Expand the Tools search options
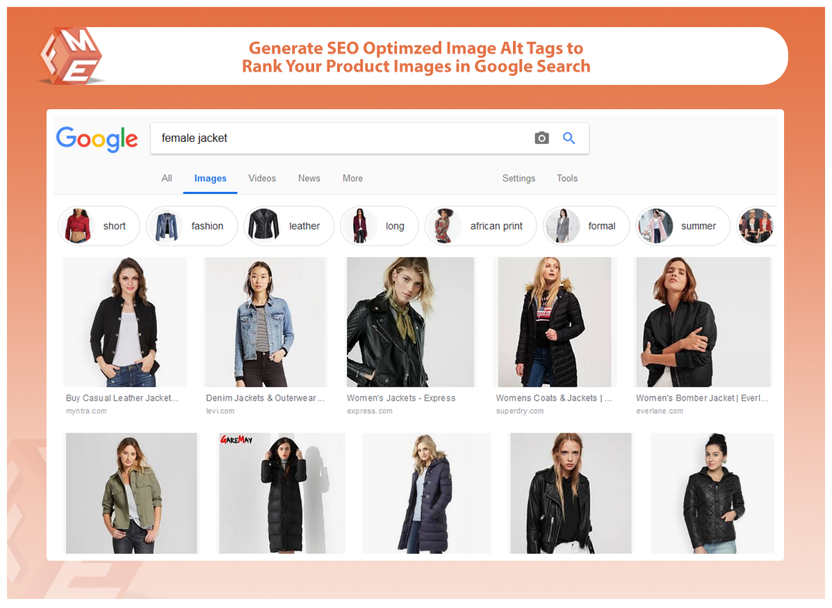 click(567, 179)
